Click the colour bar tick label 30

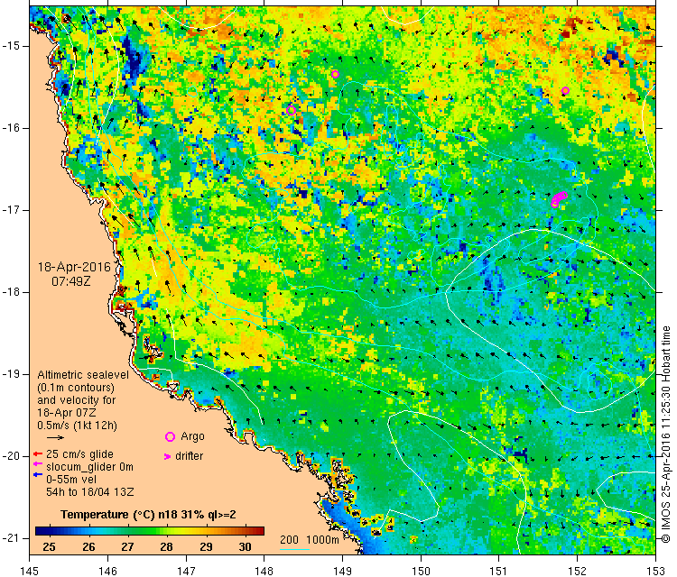(246, 547)
